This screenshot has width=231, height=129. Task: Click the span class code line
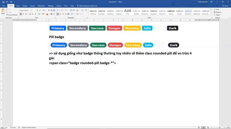pyautogui.click(x=83, y=63)
